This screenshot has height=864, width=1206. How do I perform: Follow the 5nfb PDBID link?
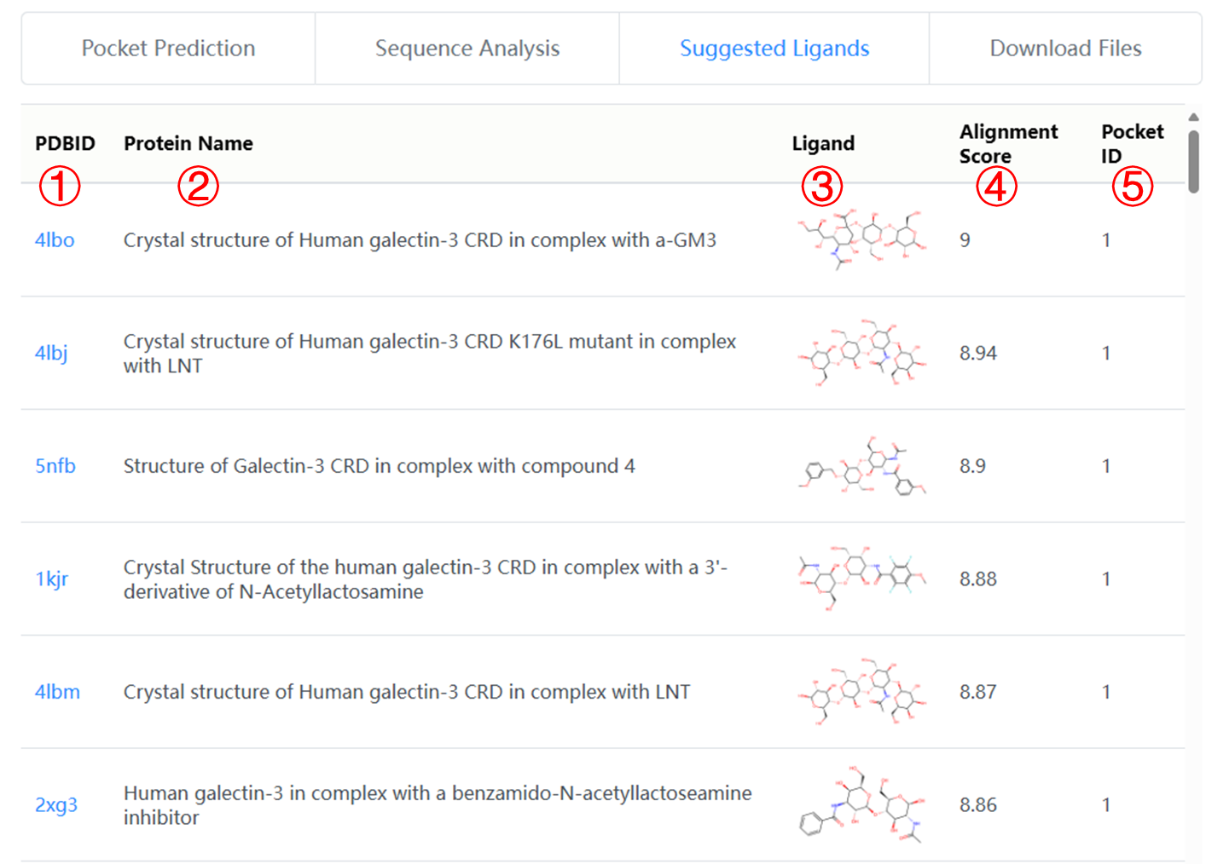[x=55, y=466]
